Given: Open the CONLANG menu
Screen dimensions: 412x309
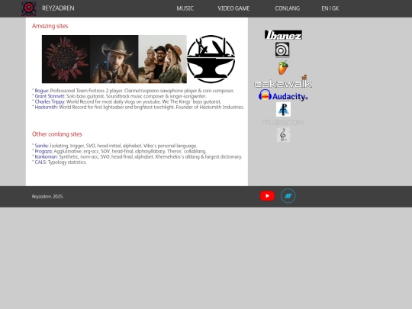Looking at the screenshot, I should click(287, 8).
